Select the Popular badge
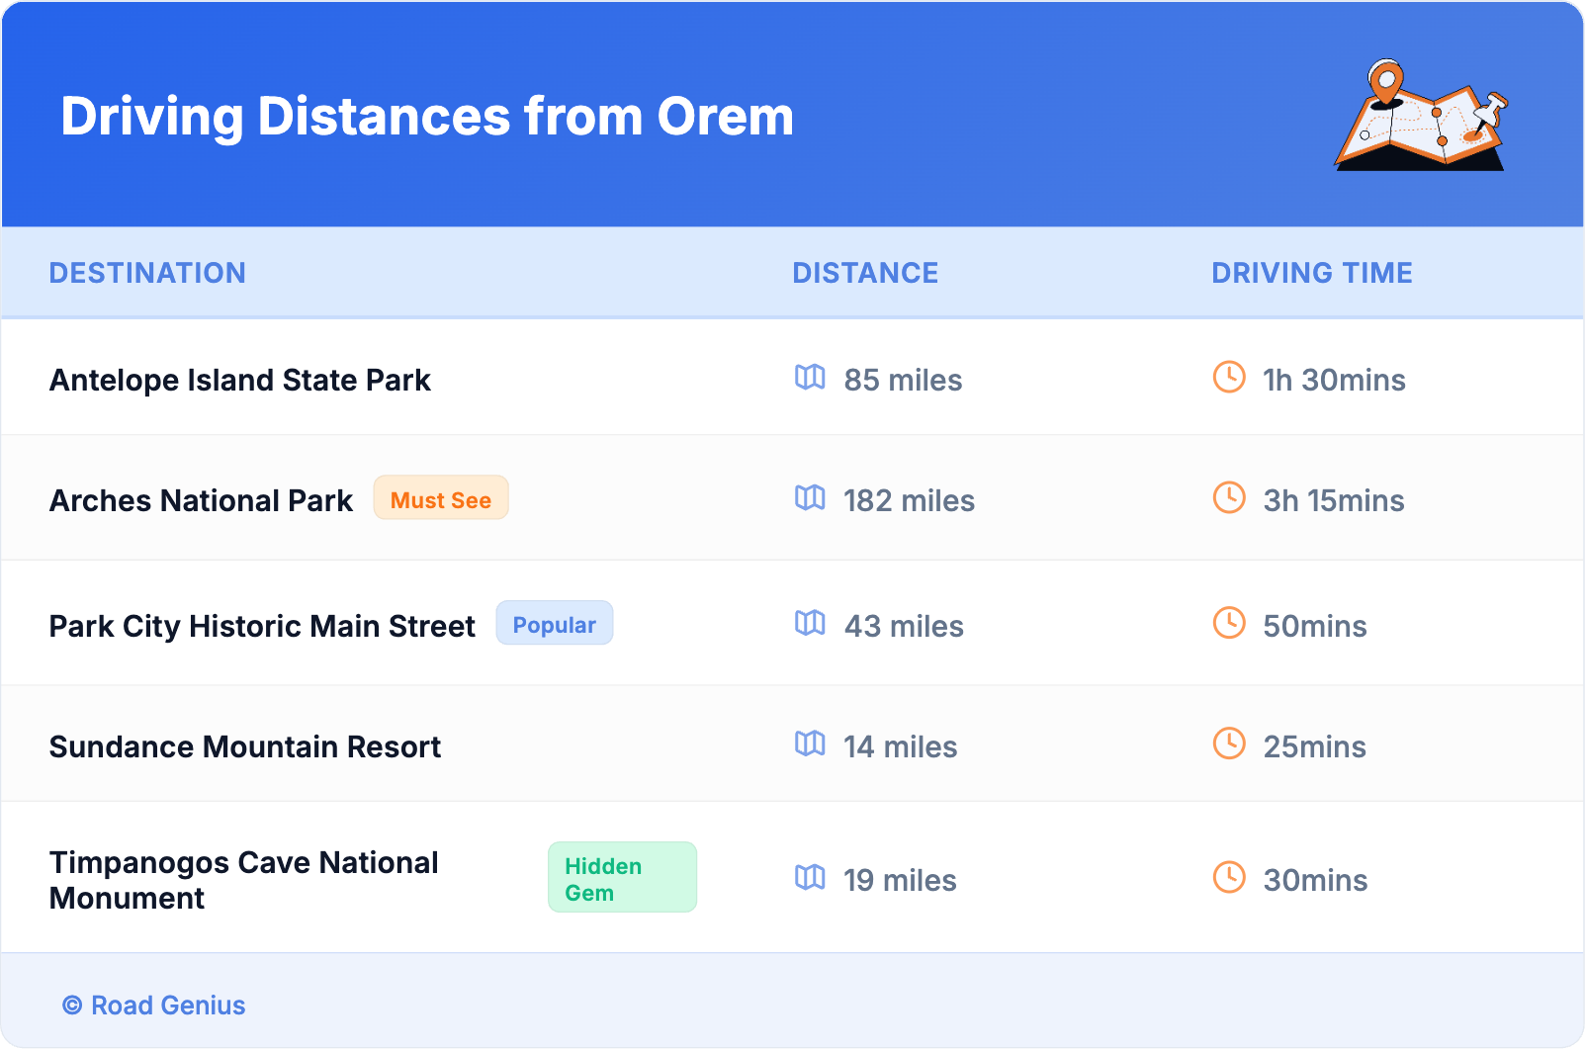 coord(554,624)
